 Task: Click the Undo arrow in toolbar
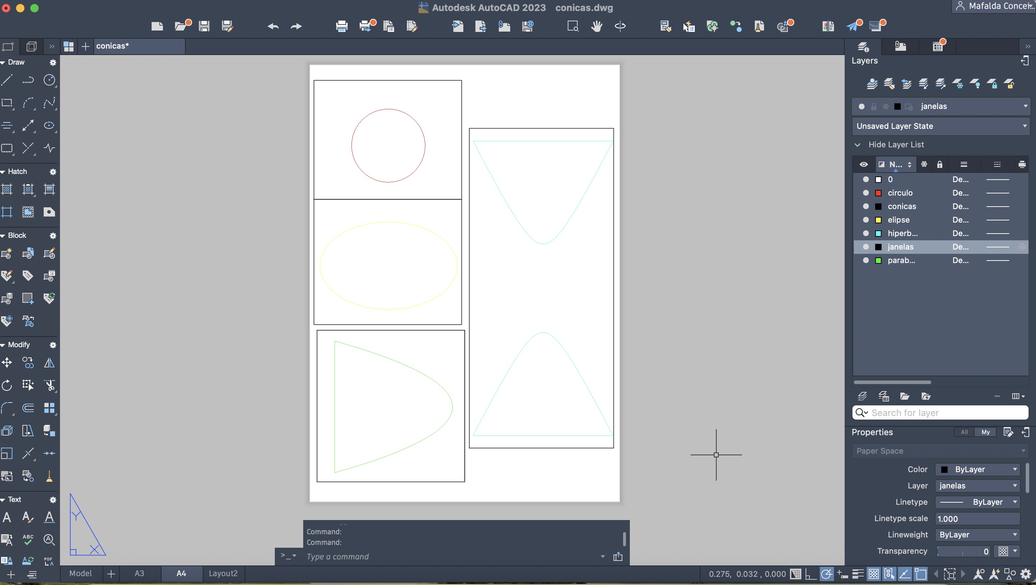pos(273,27)
